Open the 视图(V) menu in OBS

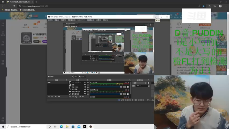tap(63, 20)
